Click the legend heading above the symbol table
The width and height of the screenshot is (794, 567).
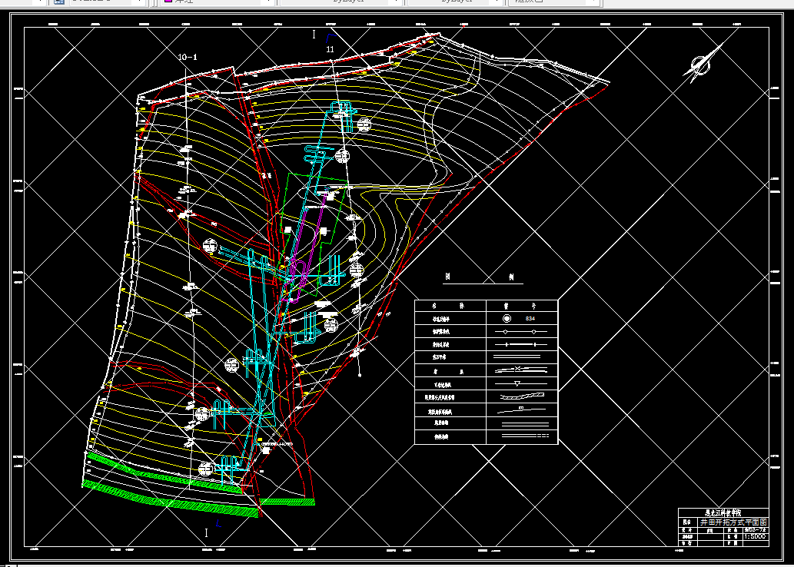click(480, 277)
